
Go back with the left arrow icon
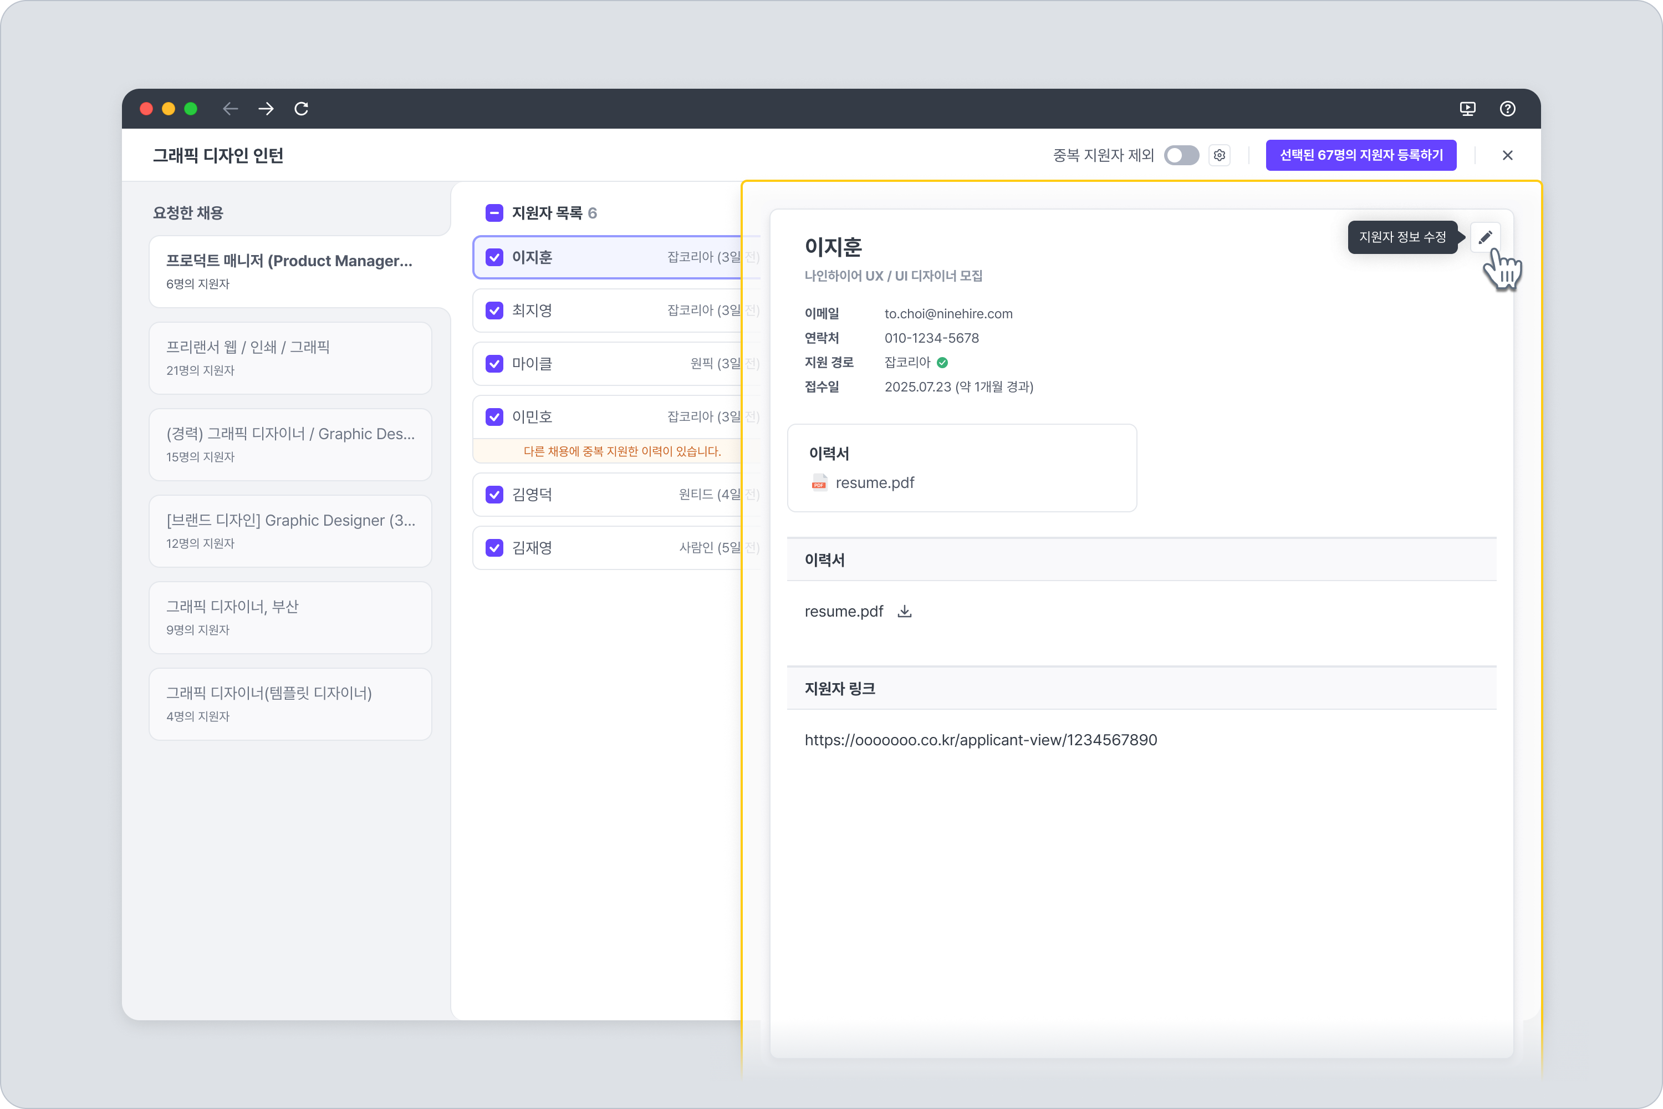pos(231,108)
